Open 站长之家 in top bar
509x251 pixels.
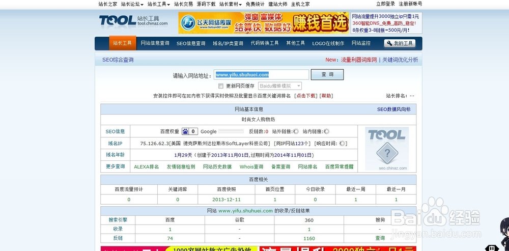(x=108, y=4)
